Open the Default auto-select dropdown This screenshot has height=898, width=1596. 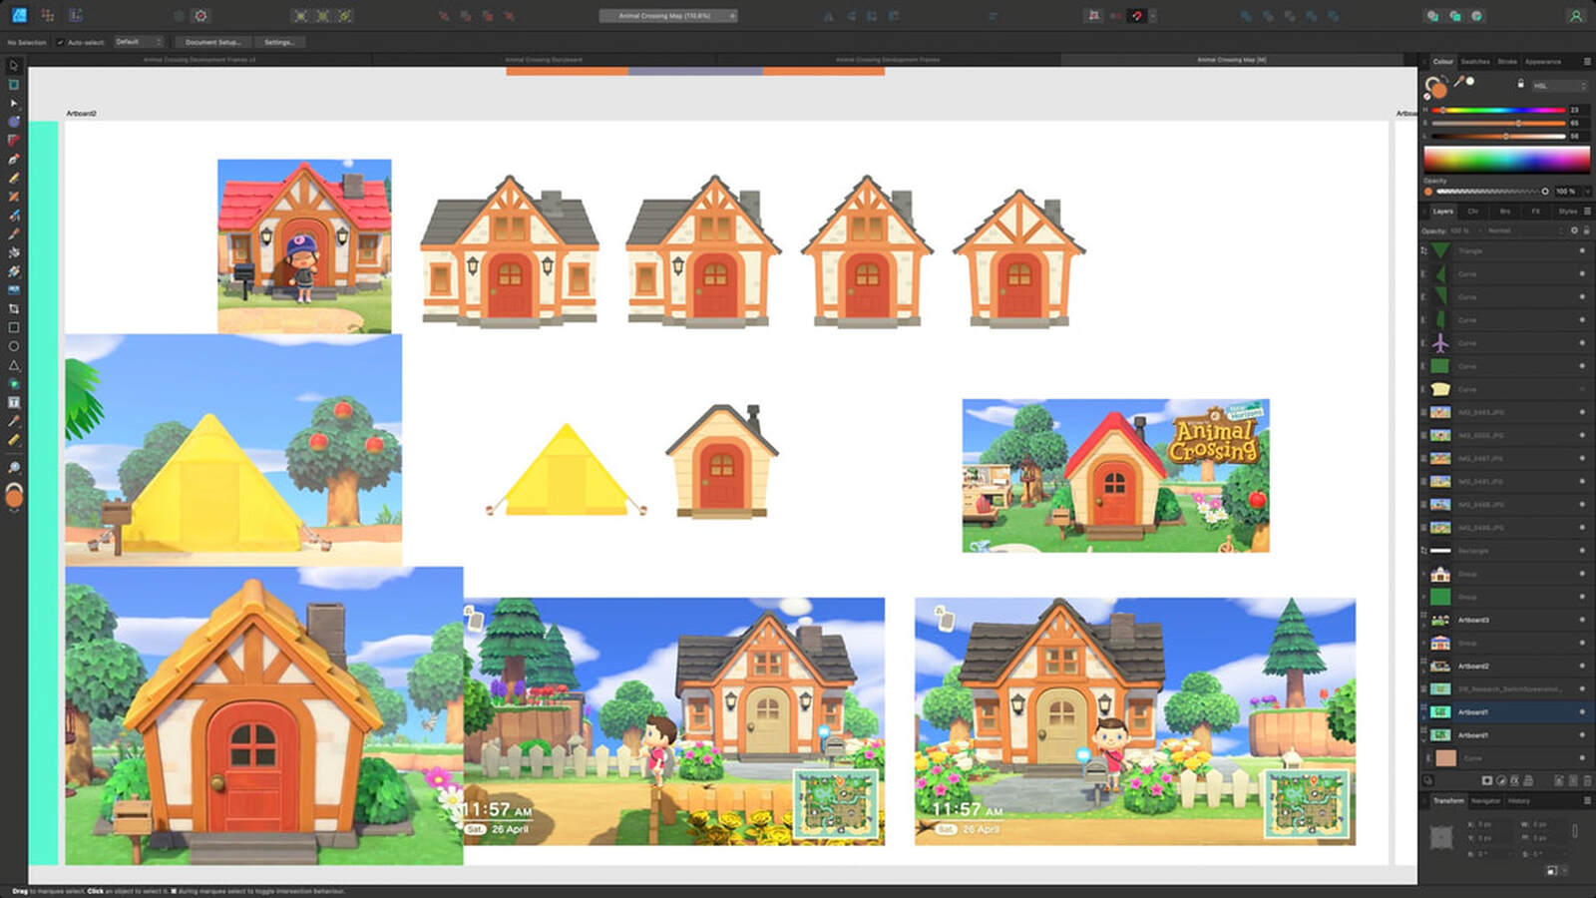click(138, 42)
